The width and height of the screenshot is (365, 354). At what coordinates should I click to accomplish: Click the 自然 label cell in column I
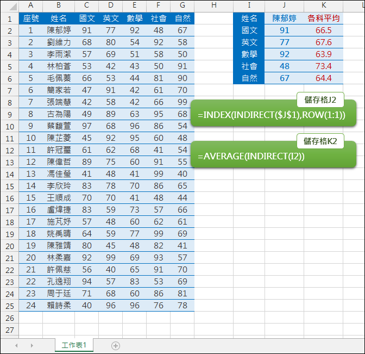249,78
